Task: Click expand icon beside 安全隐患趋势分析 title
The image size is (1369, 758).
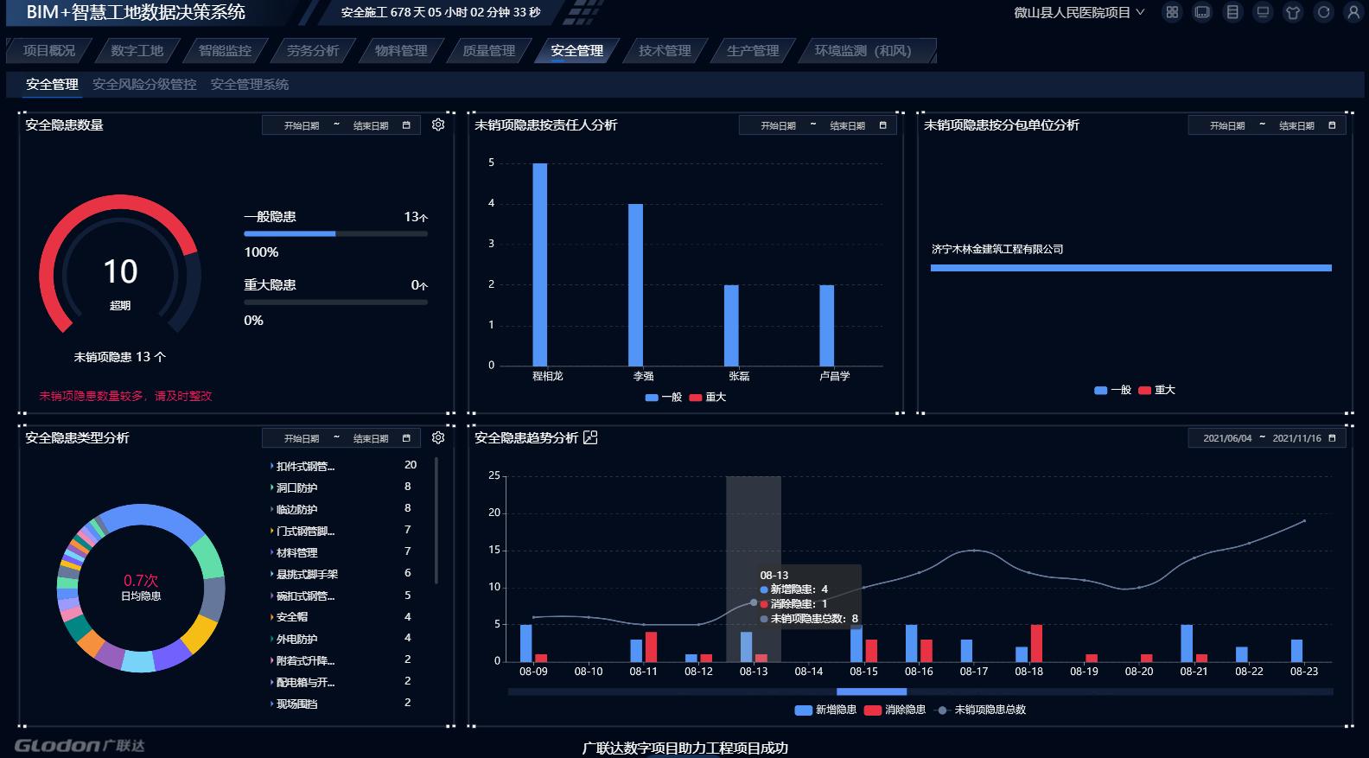Action: click(x=590, y=438)
